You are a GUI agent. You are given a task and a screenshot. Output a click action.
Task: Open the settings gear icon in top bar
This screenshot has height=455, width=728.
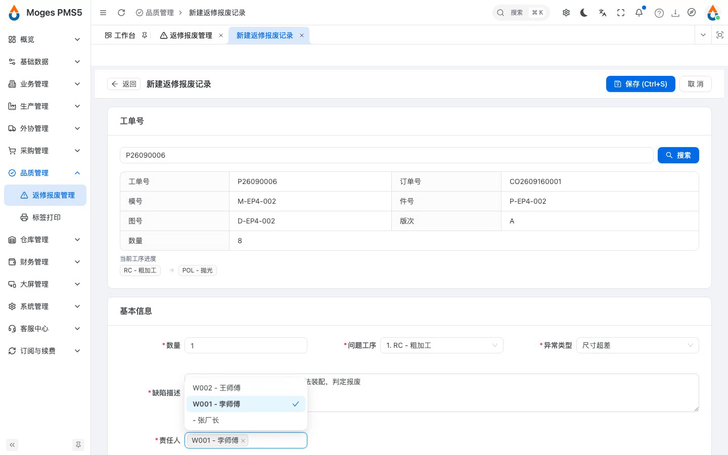[x=566, y=13]
